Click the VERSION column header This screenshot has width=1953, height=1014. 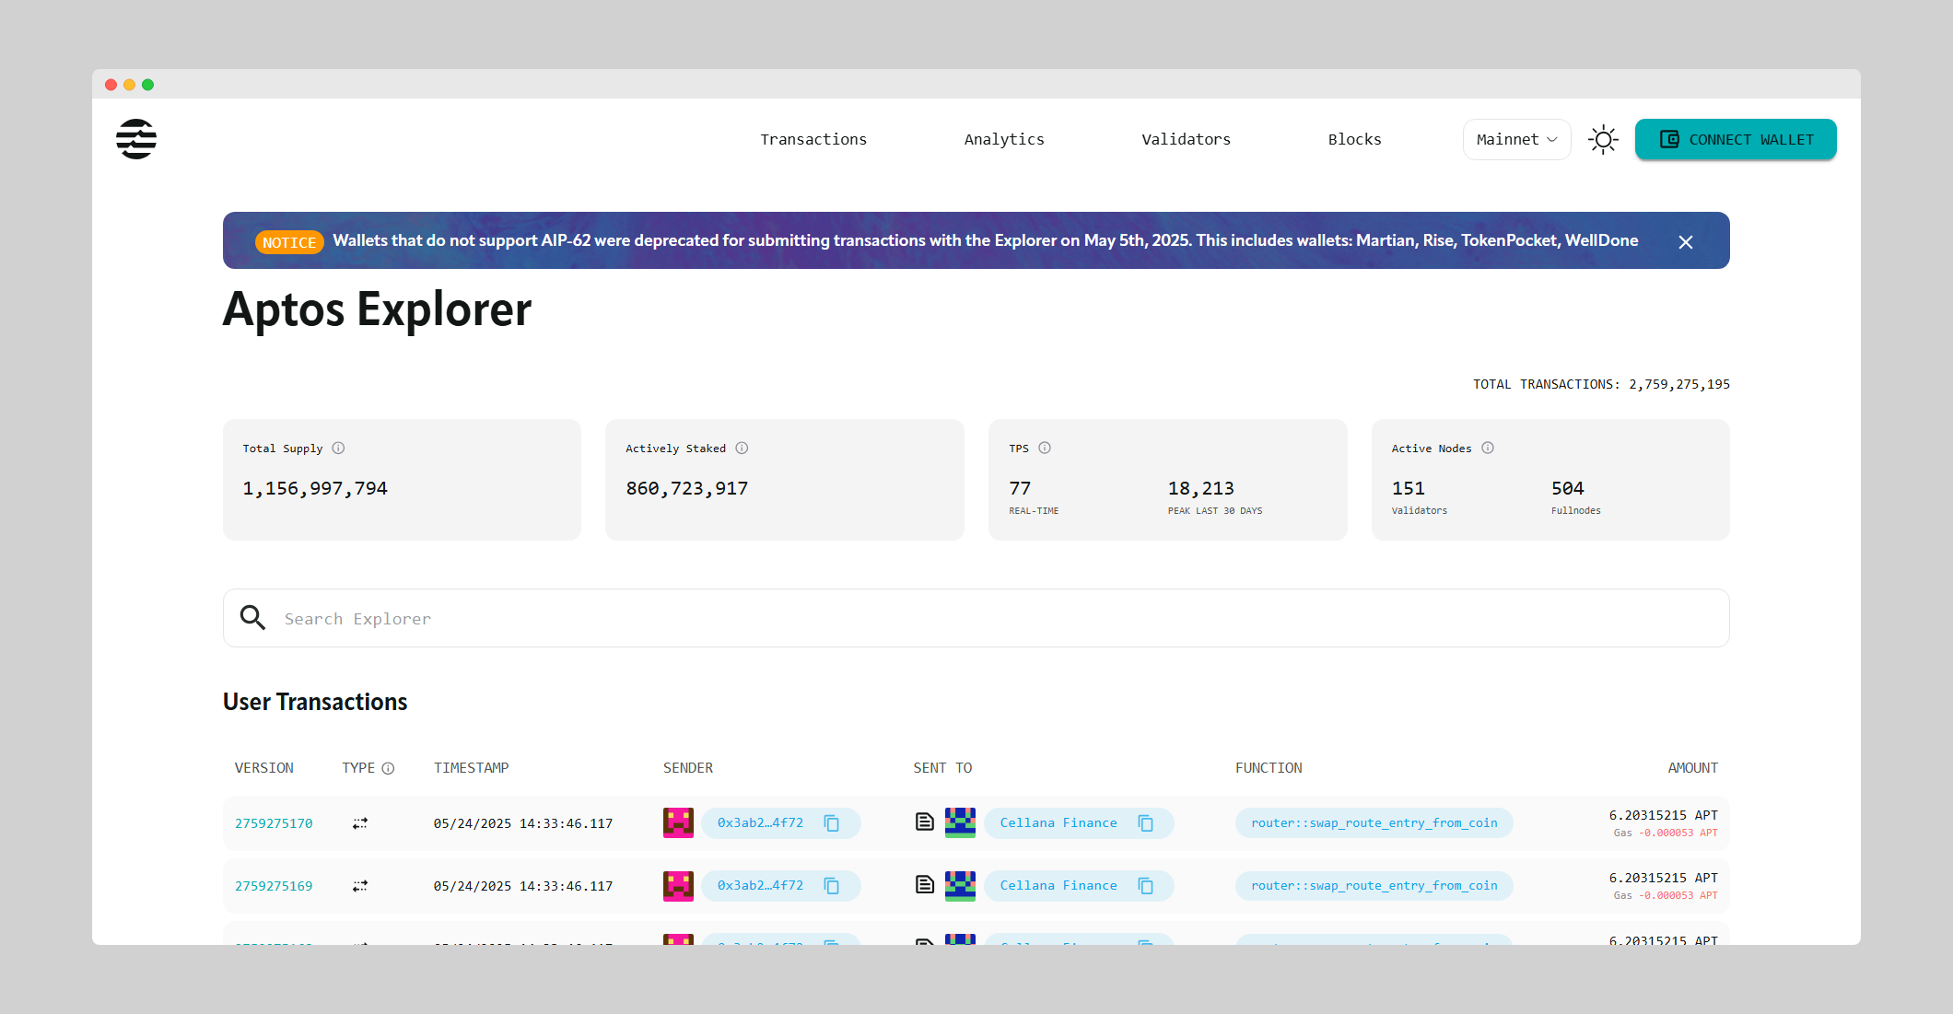[263, 768]
